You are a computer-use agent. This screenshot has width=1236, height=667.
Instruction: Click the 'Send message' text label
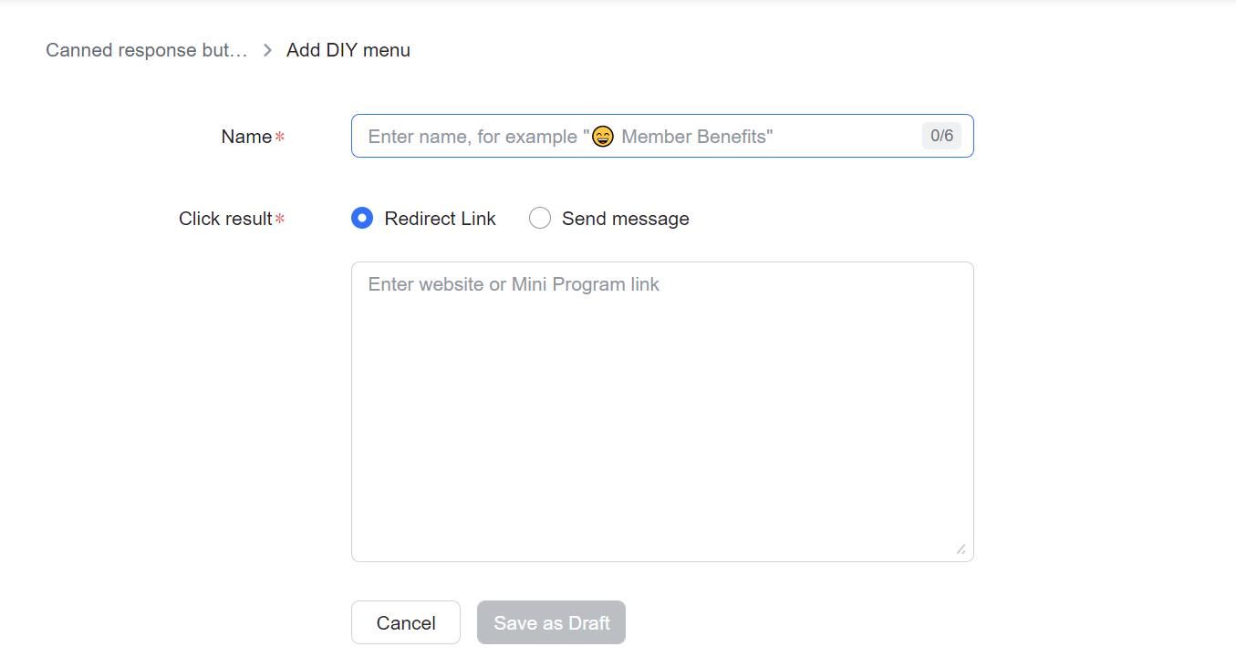coord(626,218)
